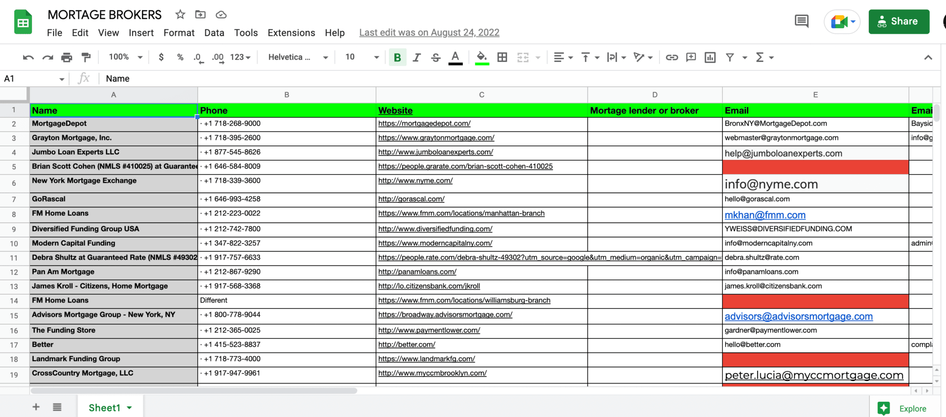The width and height of the screenshot is (946, 417).
Task: Add a new sheet with plus icon
Action: (36, 407)
